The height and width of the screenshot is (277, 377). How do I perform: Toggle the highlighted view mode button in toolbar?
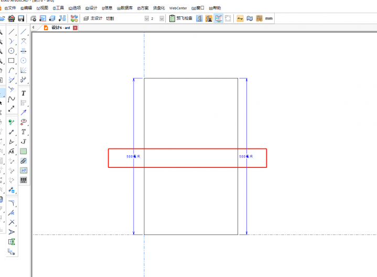(219, 18)
